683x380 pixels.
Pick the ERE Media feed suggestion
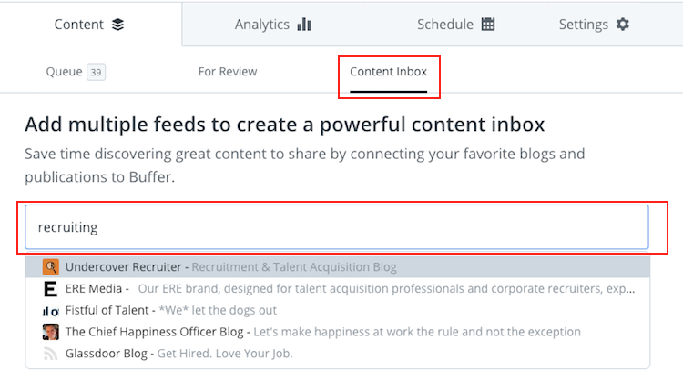click(338, 289)
